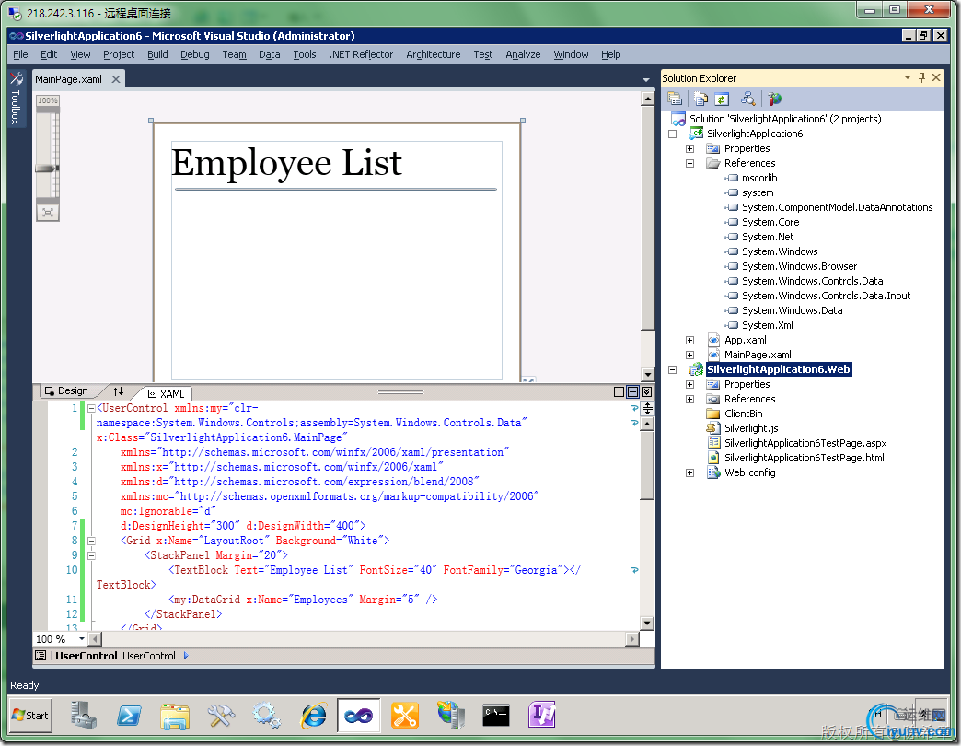Select Silverlight.js in Solution Explorer
The image size is (961, 746).
coord(750,428)
